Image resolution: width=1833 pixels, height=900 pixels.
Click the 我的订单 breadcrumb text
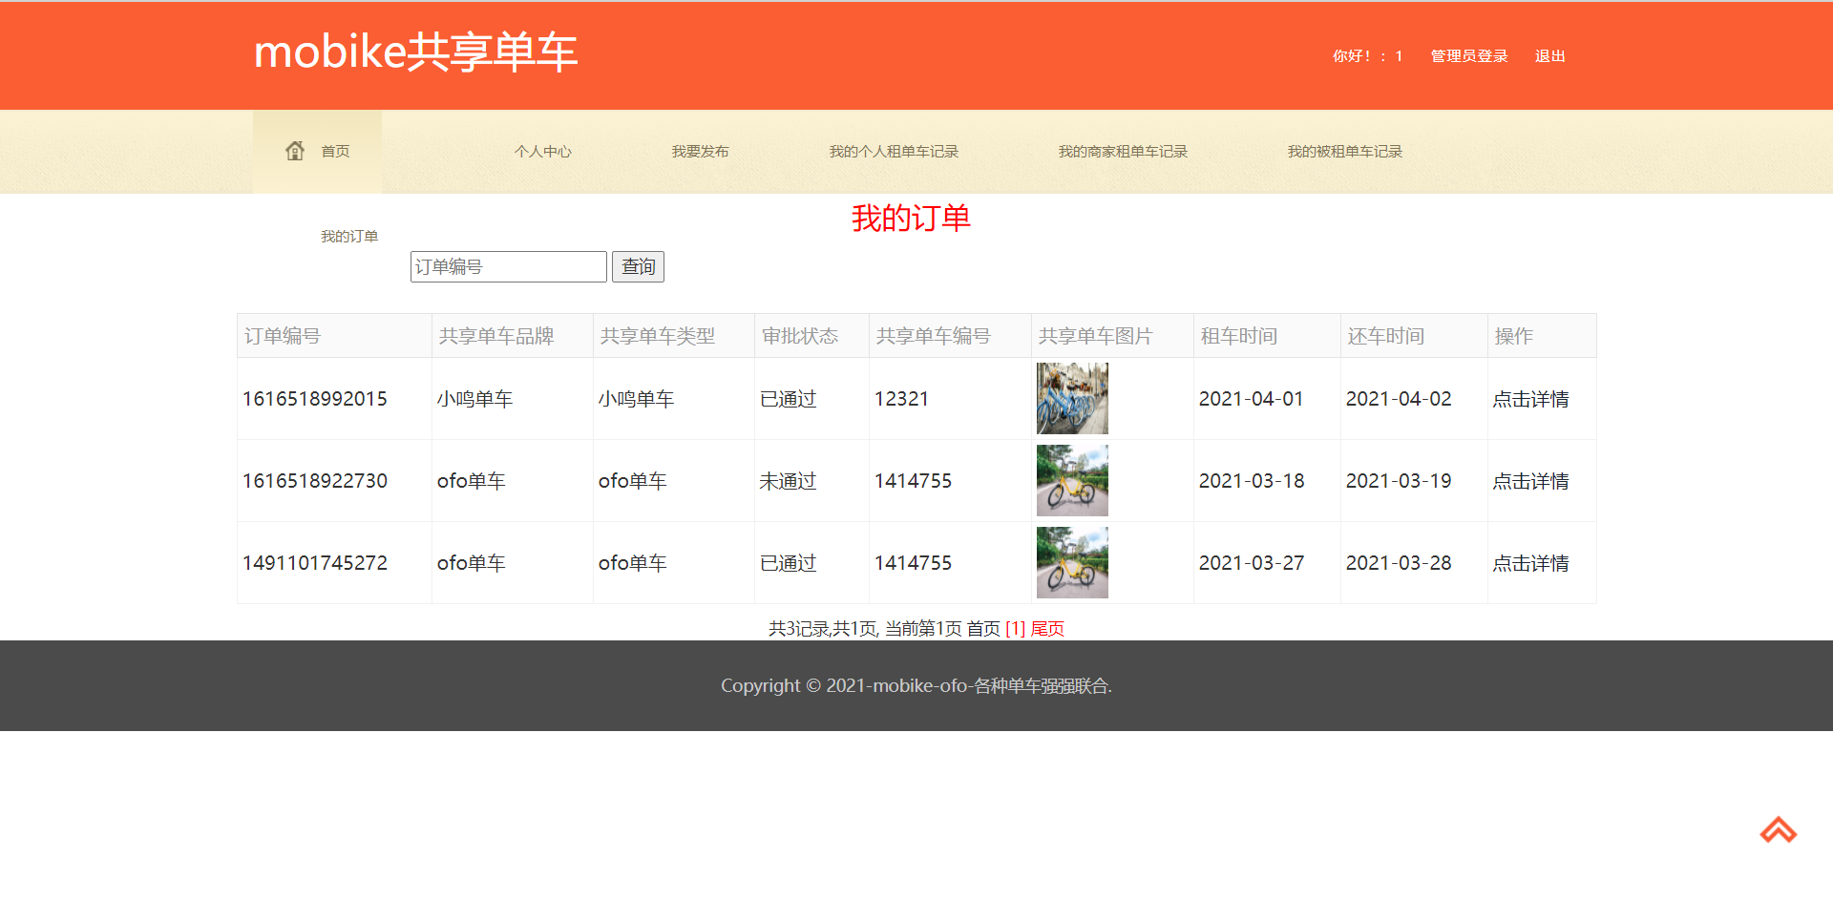pyautogui.click(x=349, y=237)
